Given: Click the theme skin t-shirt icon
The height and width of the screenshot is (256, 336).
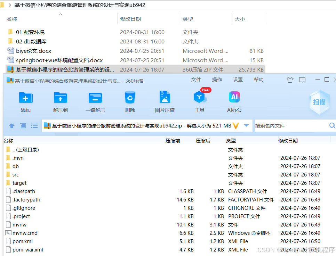Looking at the screenshot, I should pyautogui.click(x=290, y=80).
